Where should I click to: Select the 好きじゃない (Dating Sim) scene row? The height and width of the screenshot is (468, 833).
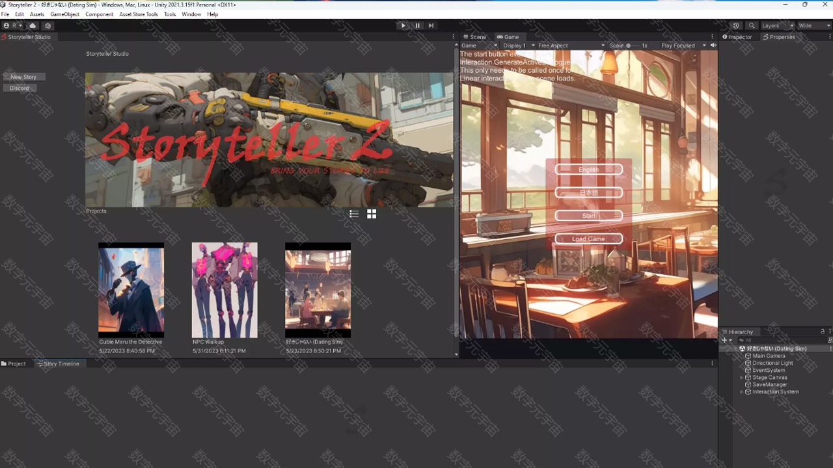tap(776, 349)
